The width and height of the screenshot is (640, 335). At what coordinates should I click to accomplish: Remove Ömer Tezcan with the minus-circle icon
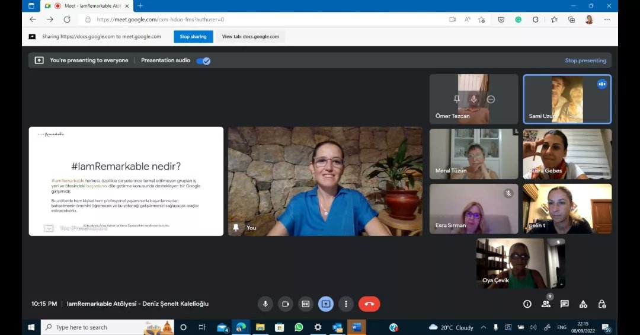pyautogui.click(x=491, y=99)
